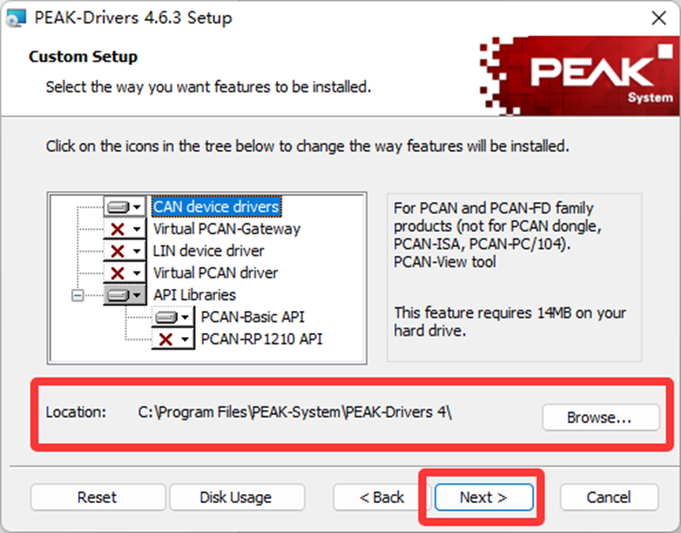Open install-state dropdown for Virtual PCAN-Gateway
The height and width of the screenshot is (533, 681).
(124, 228)
